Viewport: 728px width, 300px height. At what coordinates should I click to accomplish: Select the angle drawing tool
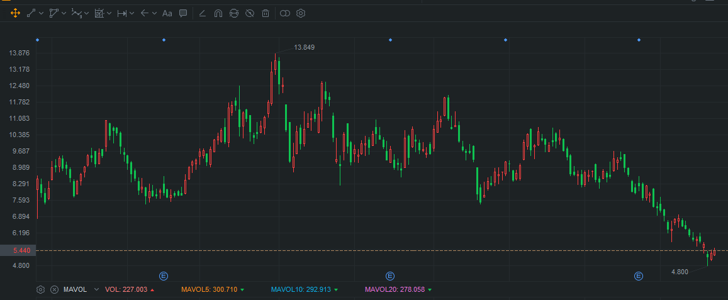203,13
